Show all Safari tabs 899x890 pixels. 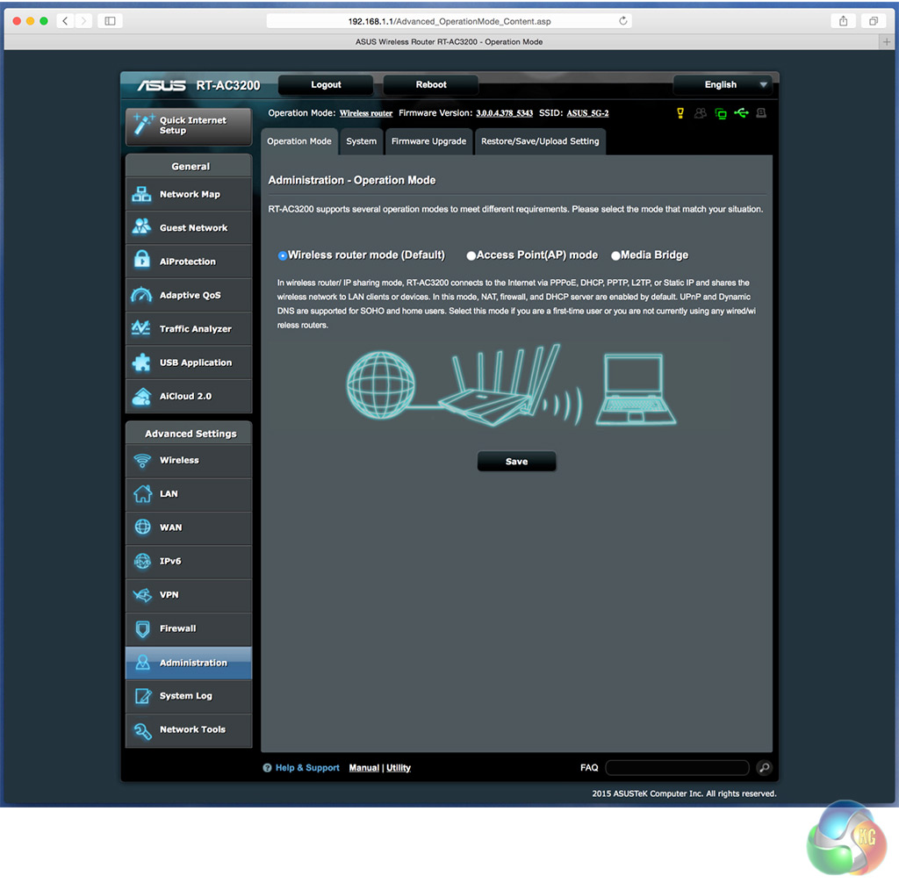tap(874, 21)
